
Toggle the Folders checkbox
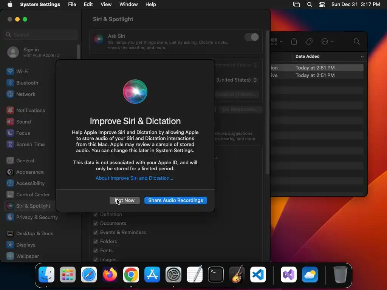pos(96,241)
